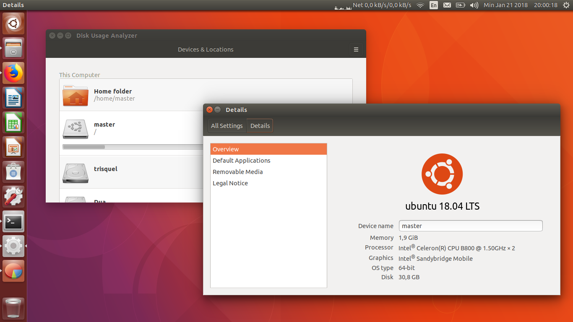Click the master drive Ubuntu icon
This screenshot has height=322, width=573.
[76, 128]
